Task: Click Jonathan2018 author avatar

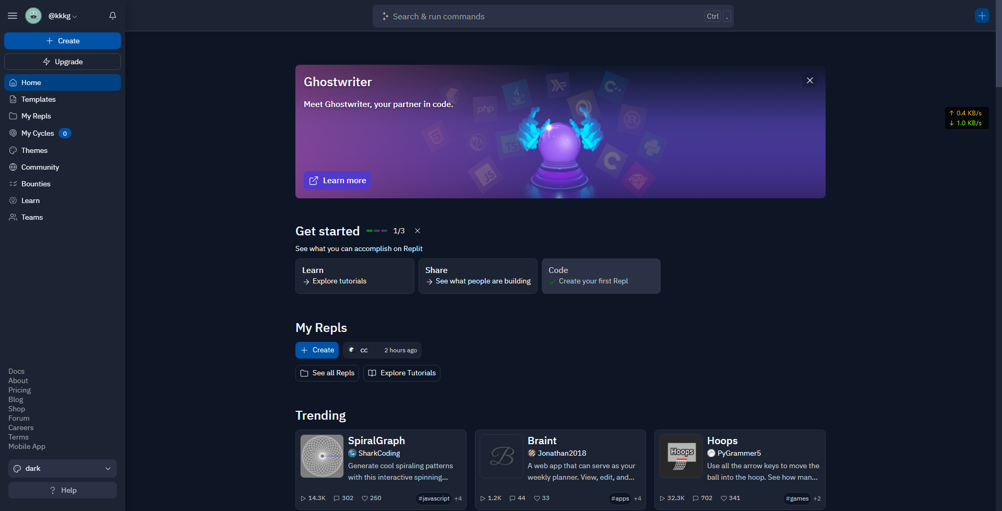Action: pos(532,453)
